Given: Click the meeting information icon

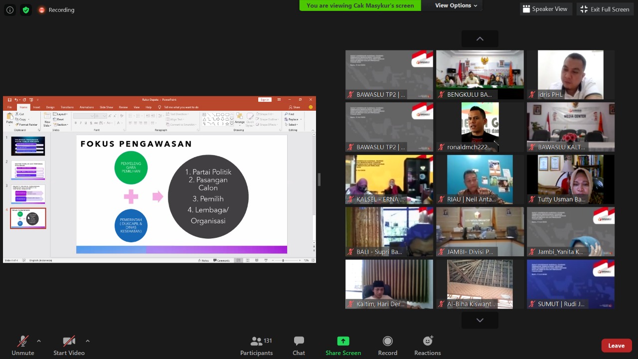Looking at the screenshot, I should pyautogui.click(x=10, y=10).
